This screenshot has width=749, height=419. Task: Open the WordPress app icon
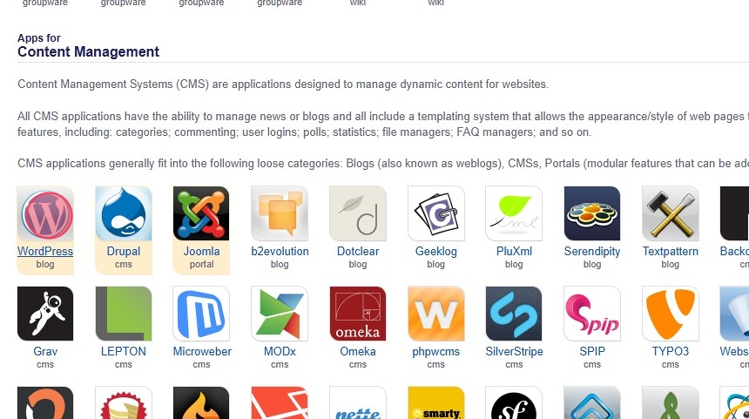coord(45,213)
